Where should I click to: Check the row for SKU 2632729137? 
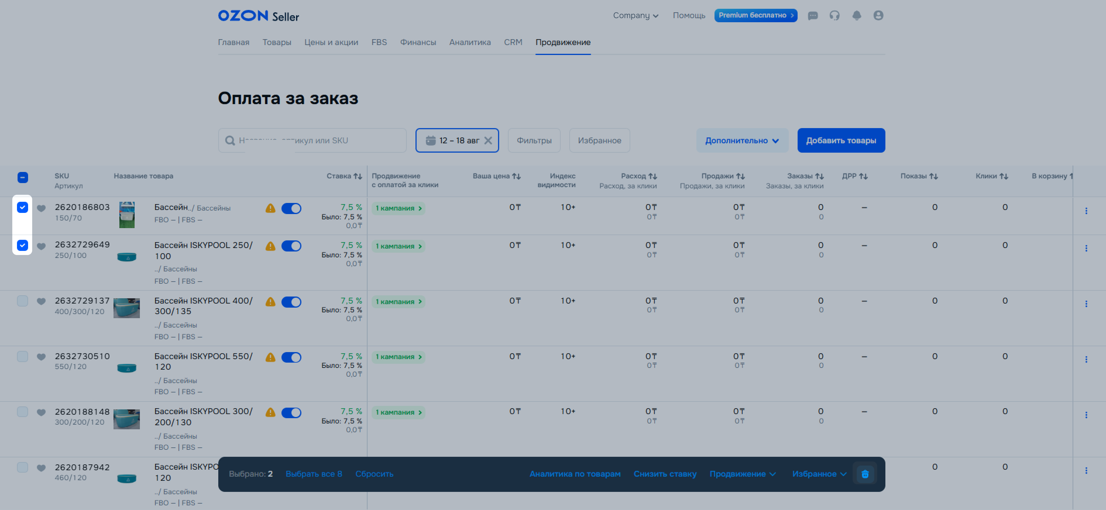pos(22,301)
